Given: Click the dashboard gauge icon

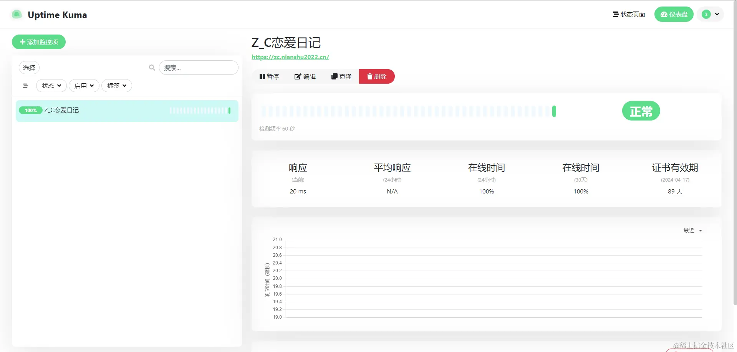Looking at the screenshot, I should [663, 14].
